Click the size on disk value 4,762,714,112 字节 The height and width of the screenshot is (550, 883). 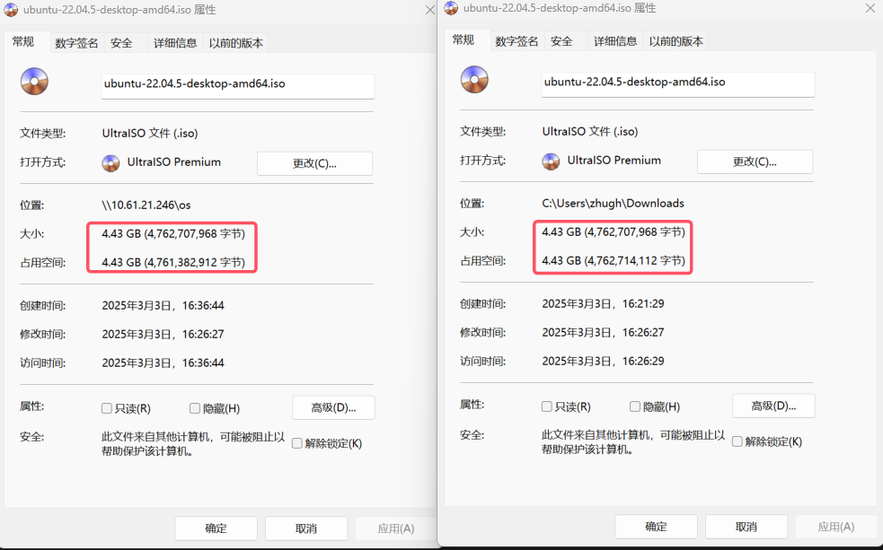[x=635, y=261]
